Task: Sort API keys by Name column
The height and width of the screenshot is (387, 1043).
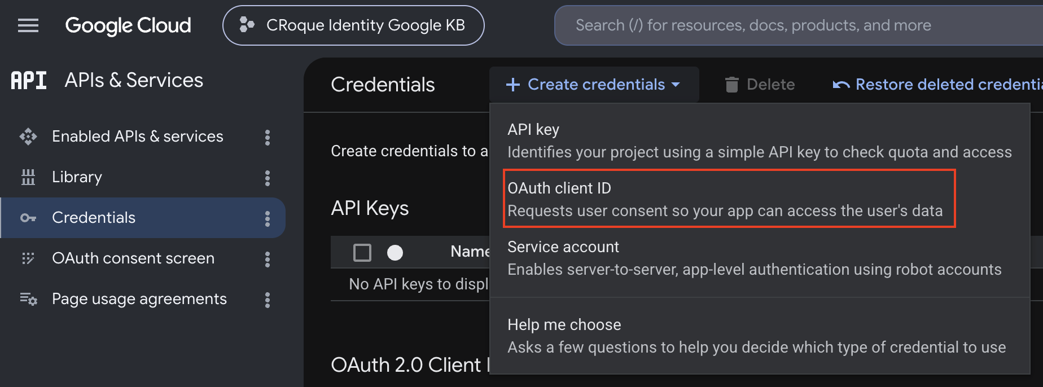Action: click(x=470, y=252)
